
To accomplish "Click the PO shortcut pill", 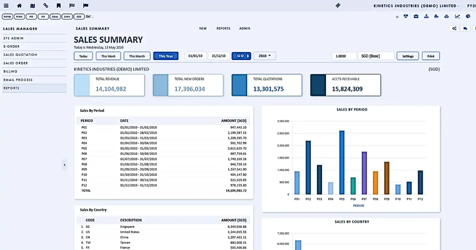I will [x=31, y=17].
